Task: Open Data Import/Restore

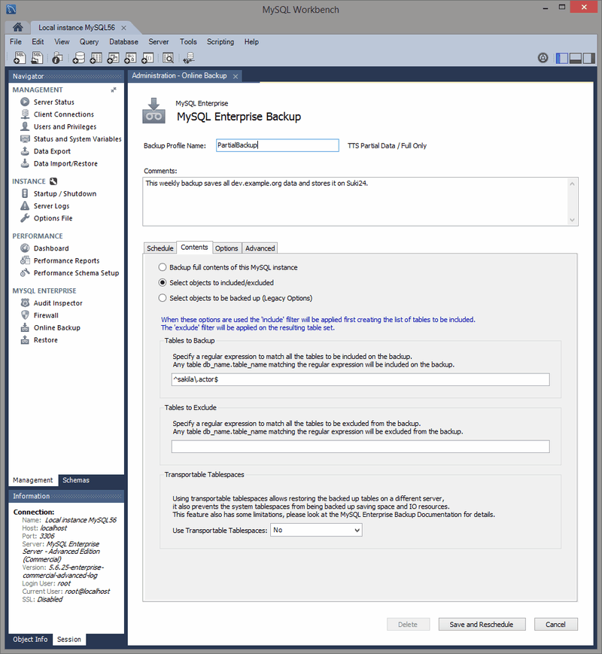Action: pyautogui.click(x=65, y=163)
